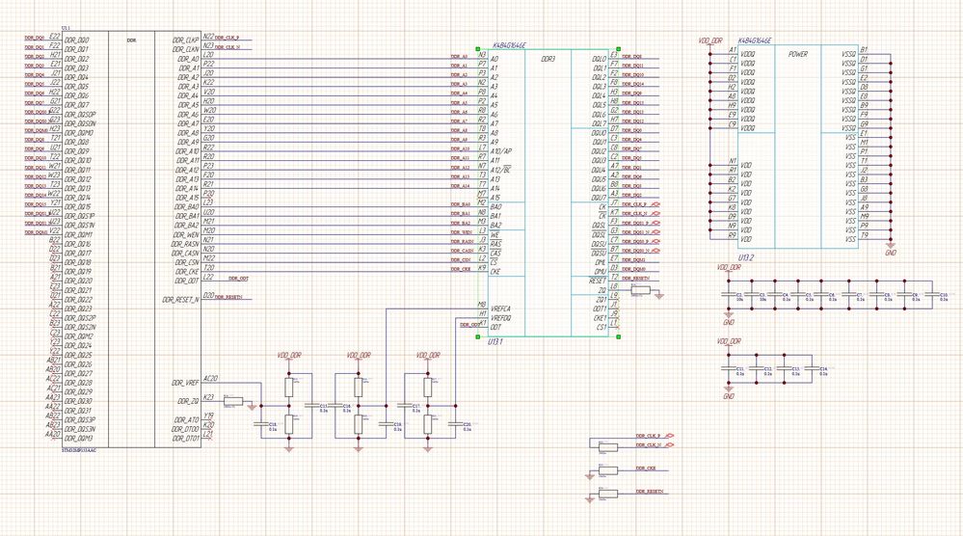Click the RESET pin T2 on DDR3
This screenshot has height=536, width=963.
point(615,277)
